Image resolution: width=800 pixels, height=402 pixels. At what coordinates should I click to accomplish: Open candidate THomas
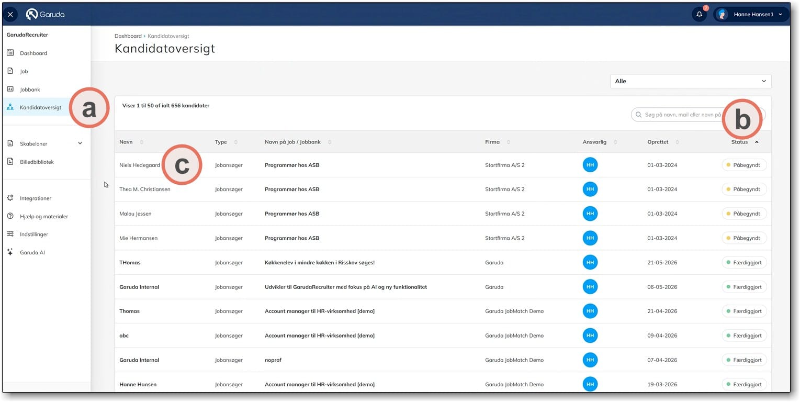[x=130, y=262]
